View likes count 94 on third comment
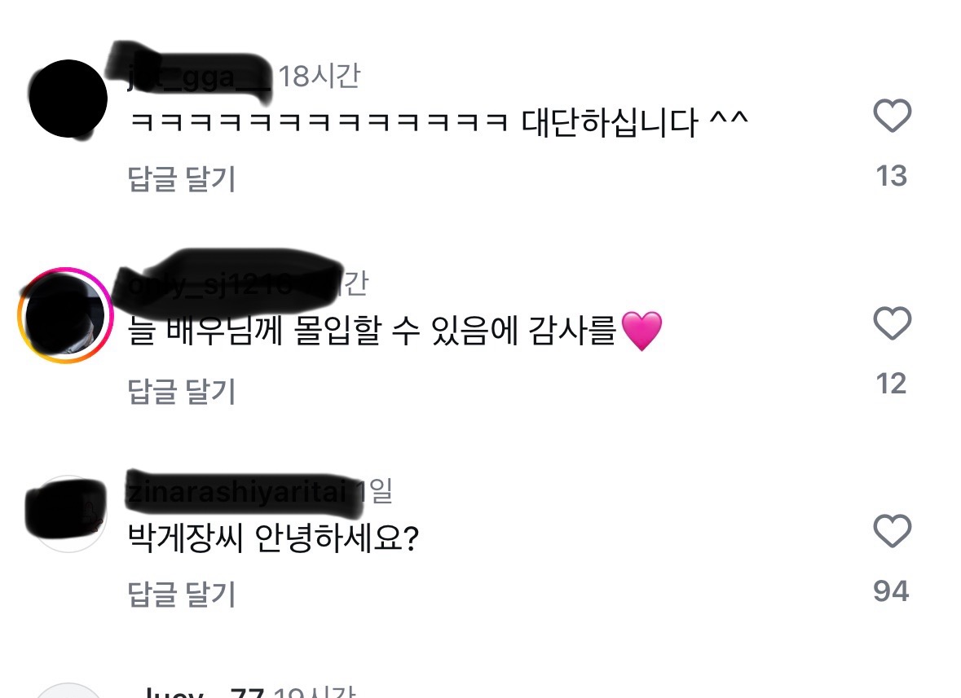 click(x=891, y=591)
